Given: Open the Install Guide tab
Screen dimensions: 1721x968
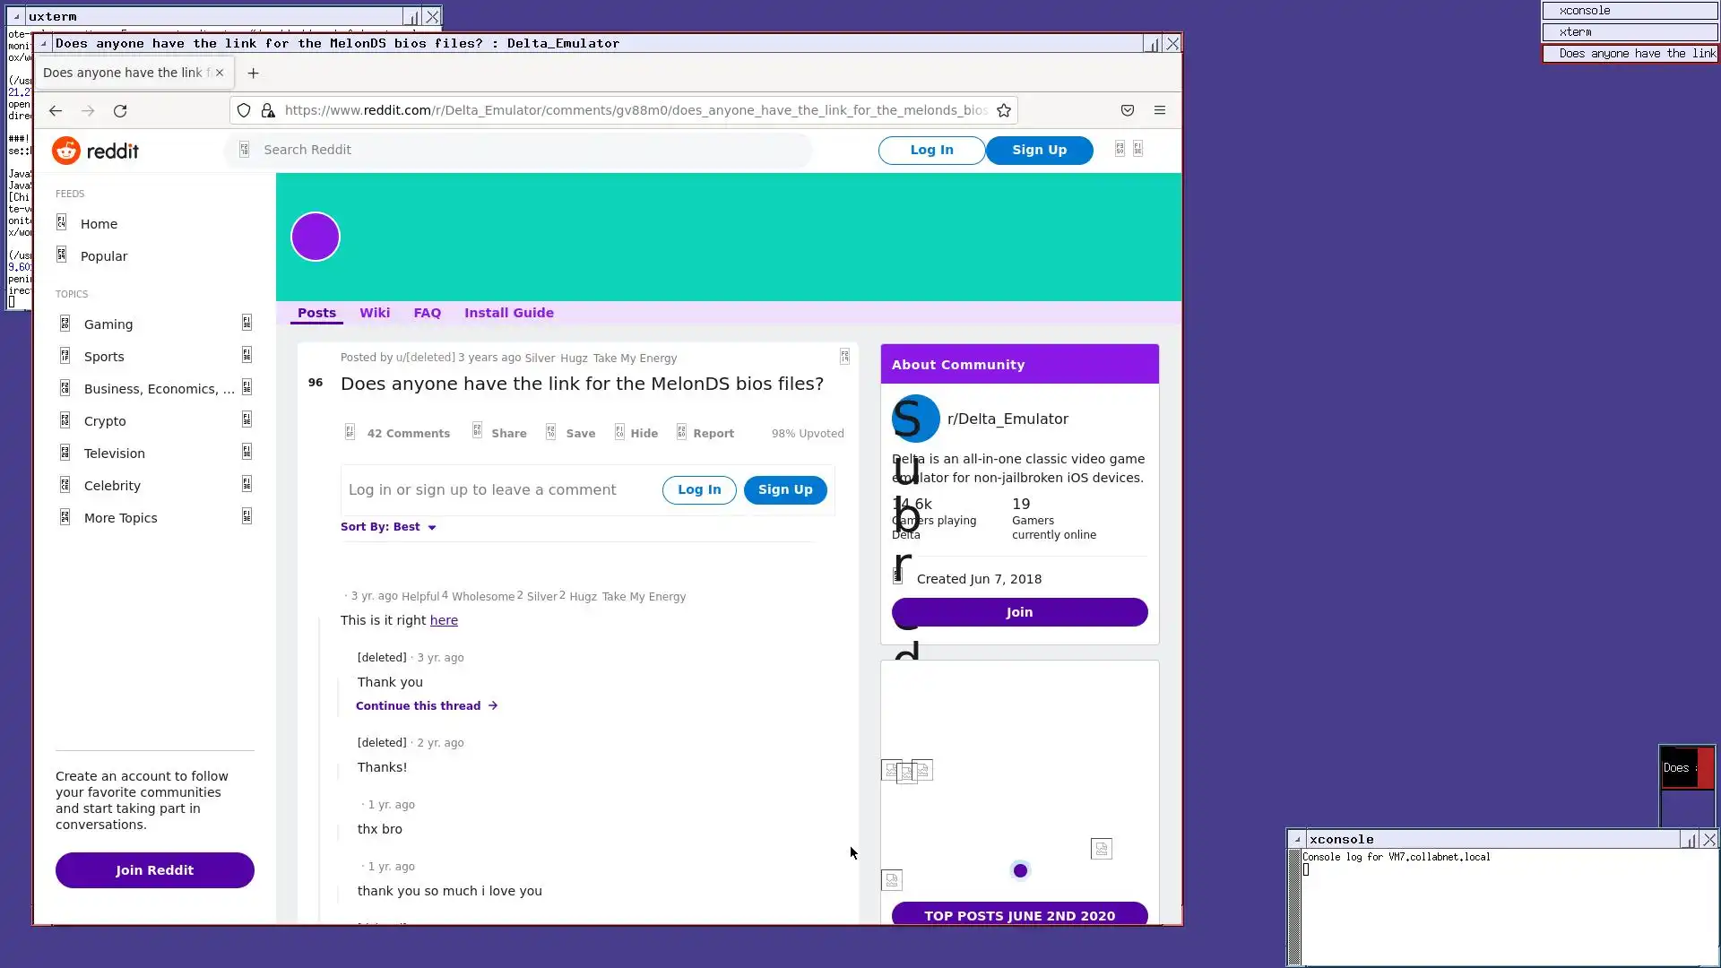Looking at the screenshot, I should click(508, 313).
